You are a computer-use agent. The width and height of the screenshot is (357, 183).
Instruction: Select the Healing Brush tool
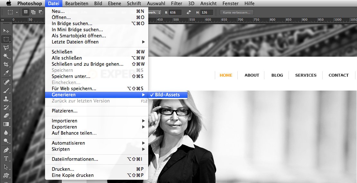point(6,82)
